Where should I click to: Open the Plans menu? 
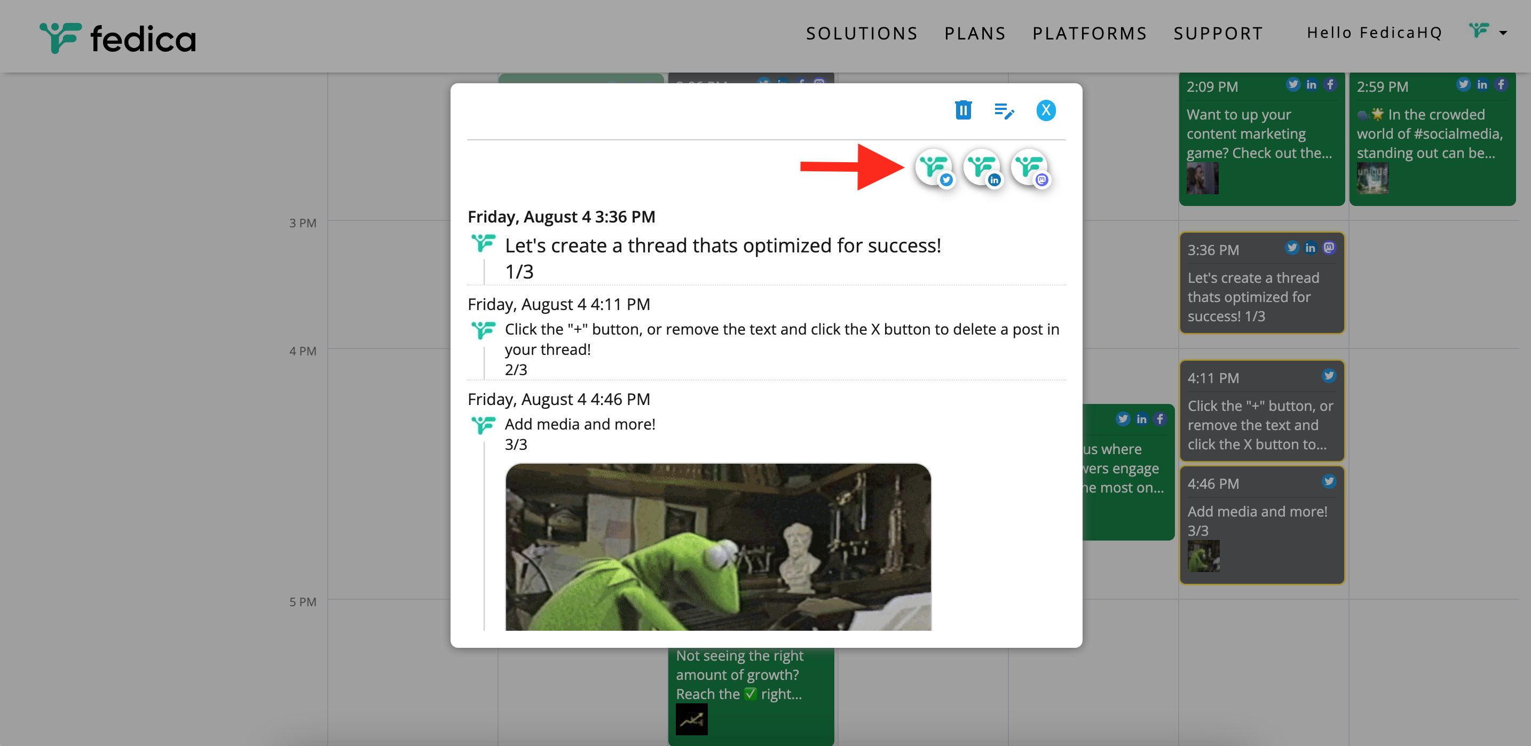(975, 33)
